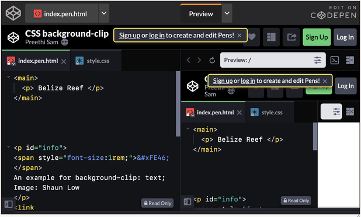Screen dimensions: 361x217
Task: Open Edit on CodePen link
Action: point(334,12)
